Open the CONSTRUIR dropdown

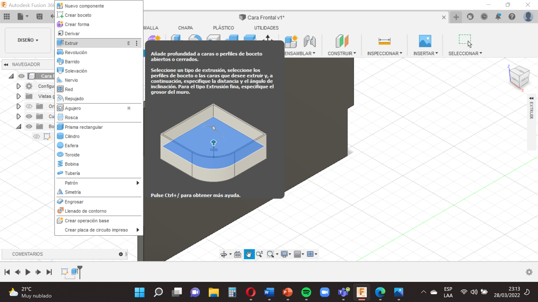click(342, 53)
